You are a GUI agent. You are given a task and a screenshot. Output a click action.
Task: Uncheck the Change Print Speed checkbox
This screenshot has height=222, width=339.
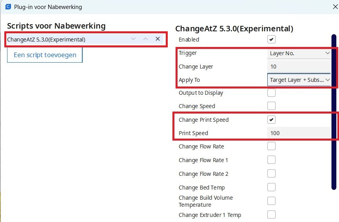click(271, 120)
